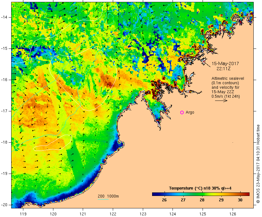The width and height of the screenshot is (262, 217).
Task: Click the temperature color bar
Action: 201,194
